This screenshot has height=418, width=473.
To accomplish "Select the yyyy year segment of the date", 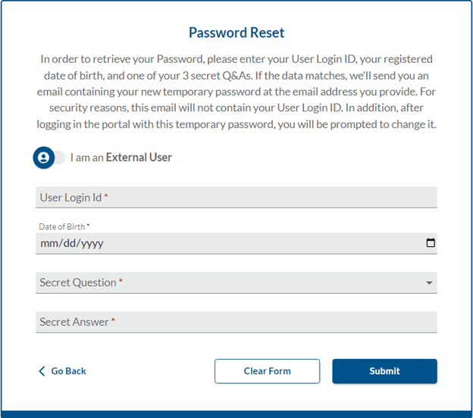I will (92, 244).
